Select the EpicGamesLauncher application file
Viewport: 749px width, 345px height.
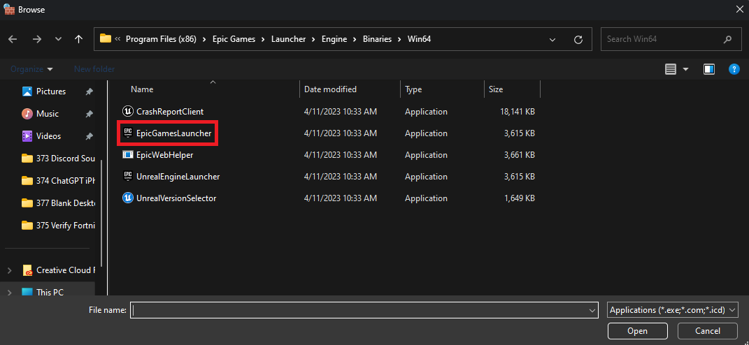pos(173,133)
